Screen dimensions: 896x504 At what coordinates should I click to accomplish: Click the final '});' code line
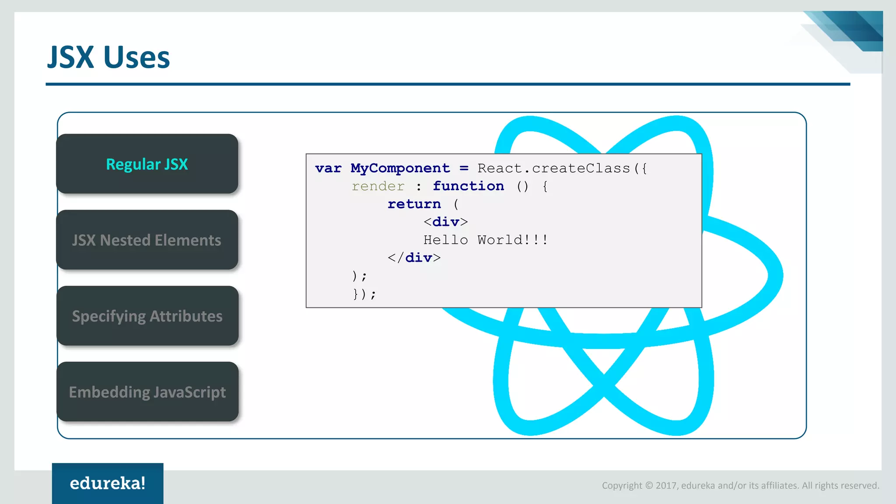pyautogui.click(x=364, y=294)
